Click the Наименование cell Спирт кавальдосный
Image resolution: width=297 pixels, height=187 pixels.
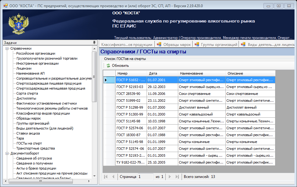pyautogui.click(x=202, y=114)
